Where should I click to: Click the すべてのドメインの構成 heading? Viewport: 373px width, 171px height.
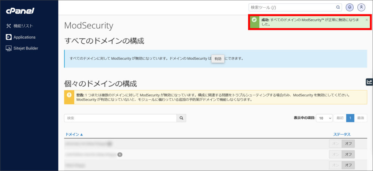[x=104, y=41]
